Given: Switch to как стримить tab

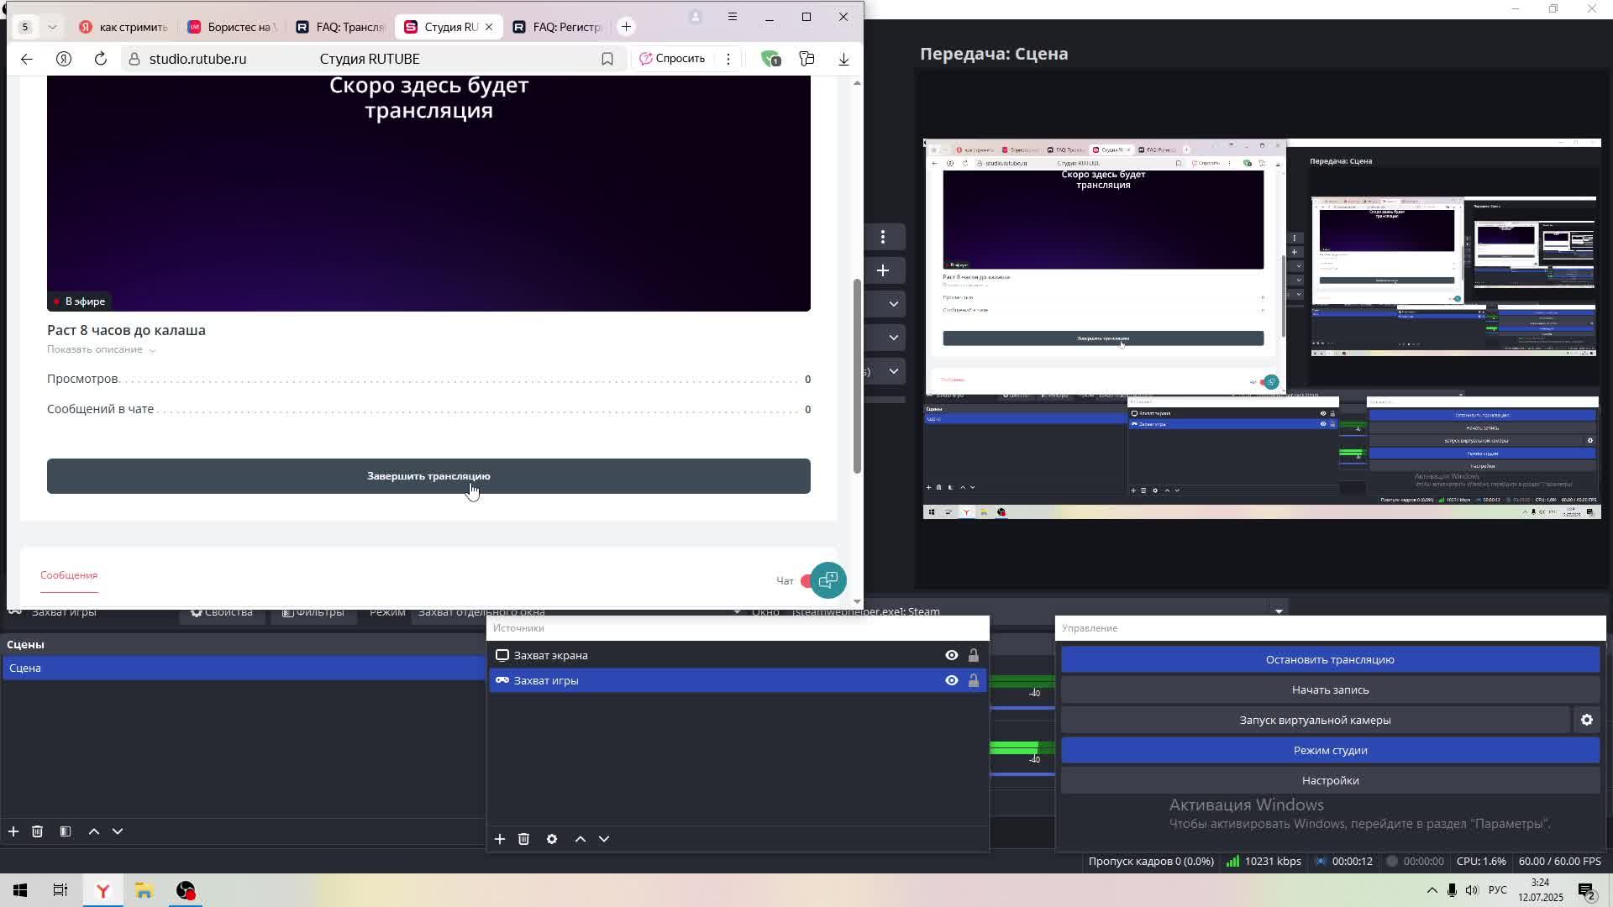Looking at the screenshot, I should (x=124, y=27).
